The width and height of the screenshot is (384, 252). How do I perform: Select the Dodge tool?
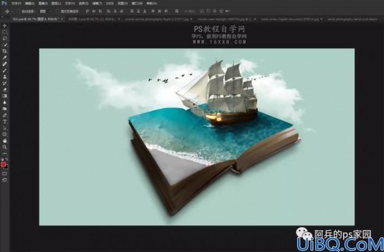coord(4,109)
